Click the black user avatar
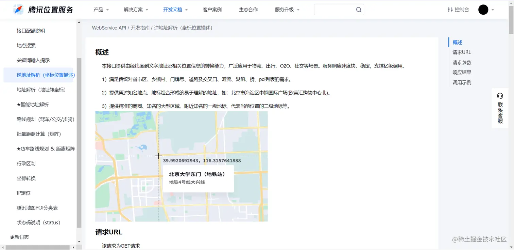The image size is (514, 250). tap(483, 10)
